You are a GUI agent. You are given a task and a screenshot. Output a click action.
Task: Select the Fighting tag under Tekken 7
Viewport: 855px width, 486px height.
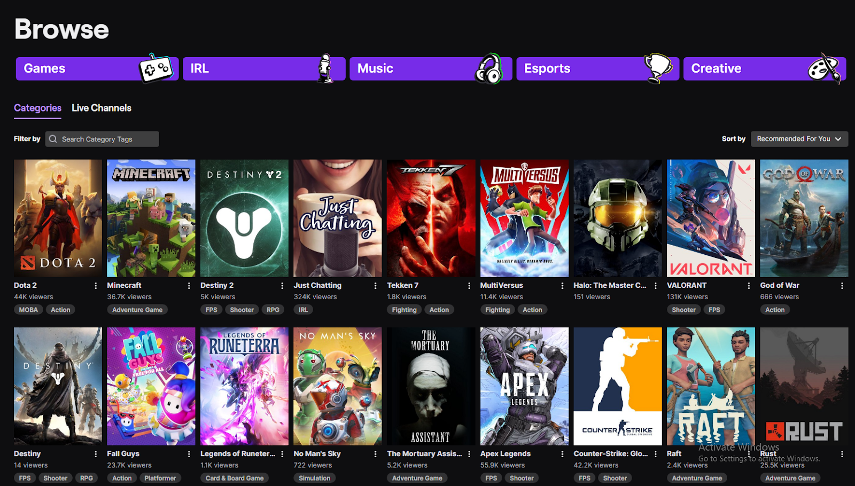click(404, 310)
